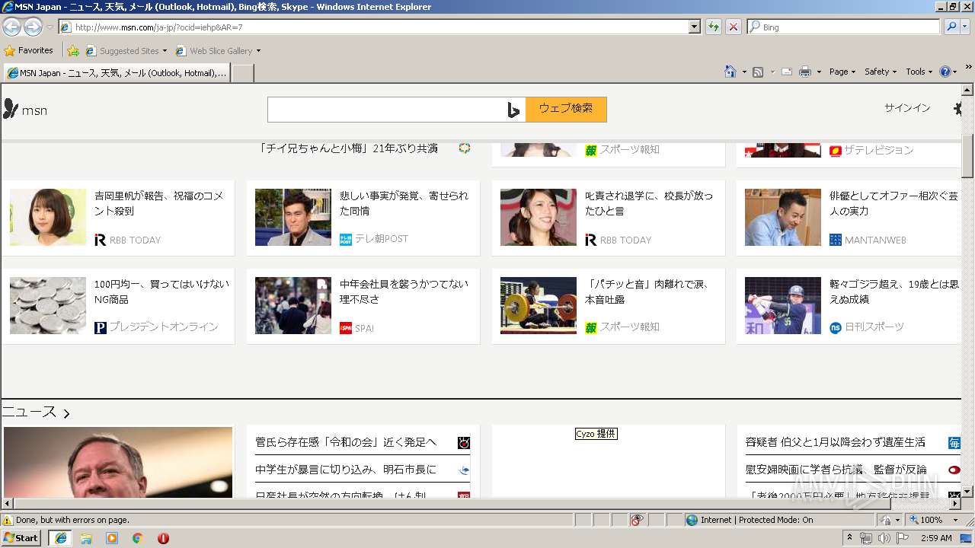Print the page with the printer icon

(805, 72)
